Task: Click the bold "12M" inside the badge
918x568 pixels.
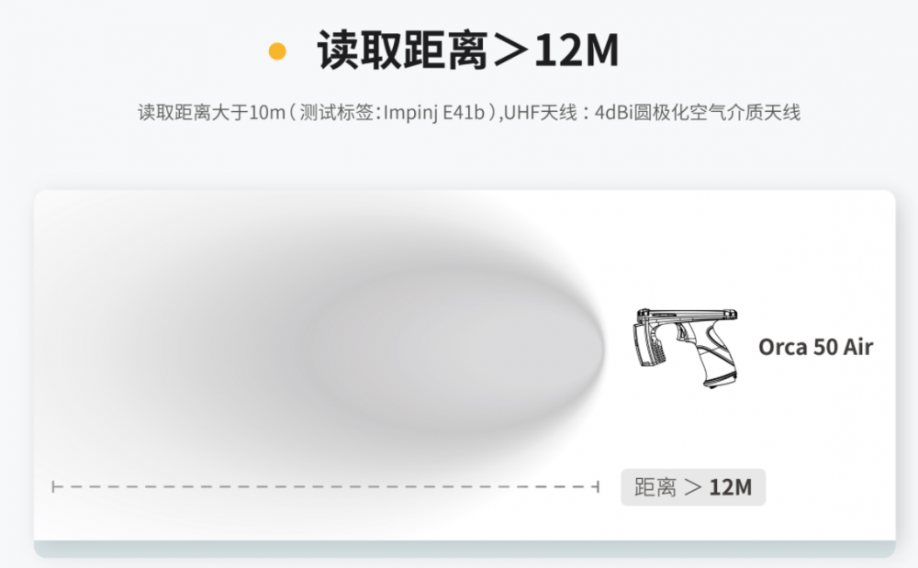Action: pos(730,487)
